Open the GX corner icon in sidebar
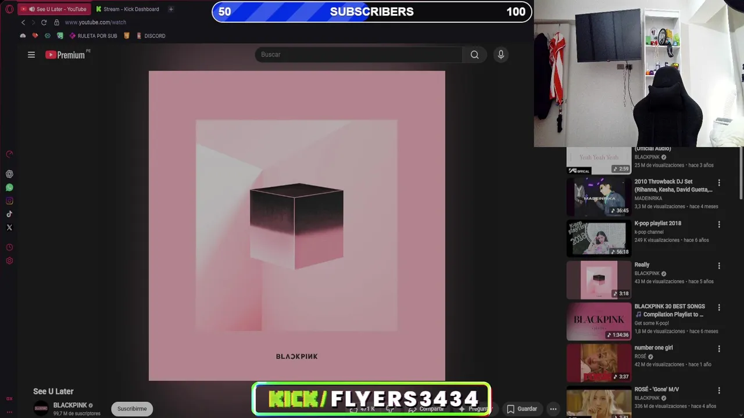 9,399
